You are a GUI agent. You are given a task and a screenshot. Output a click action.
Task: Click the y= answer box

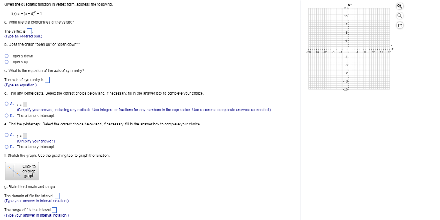click(x=25, y=136)
